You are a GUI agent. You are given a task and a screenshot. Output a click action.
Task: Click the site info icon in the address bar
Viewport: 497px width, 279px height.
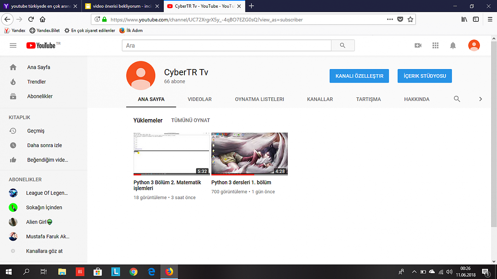(97, 19)
